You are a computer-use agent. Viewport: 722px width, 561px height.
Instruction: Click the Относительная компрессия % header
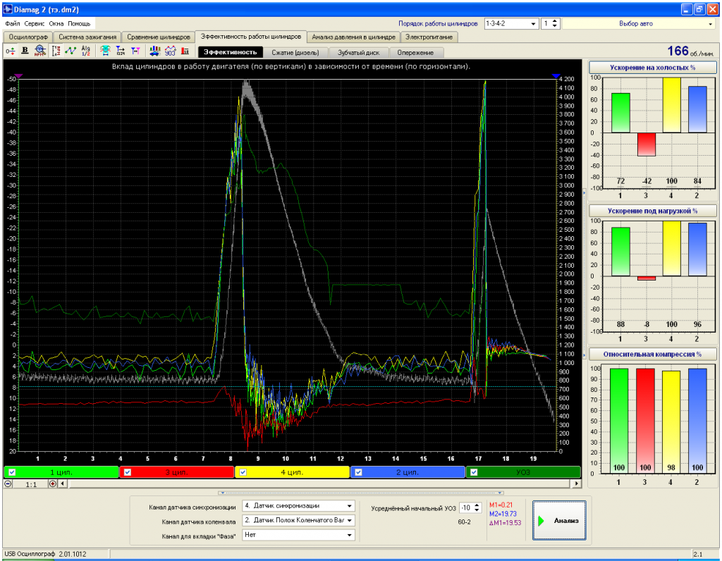(x=652, y=354)
